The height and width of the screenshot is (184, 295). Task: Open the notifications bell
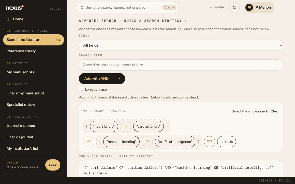(234, 8)
